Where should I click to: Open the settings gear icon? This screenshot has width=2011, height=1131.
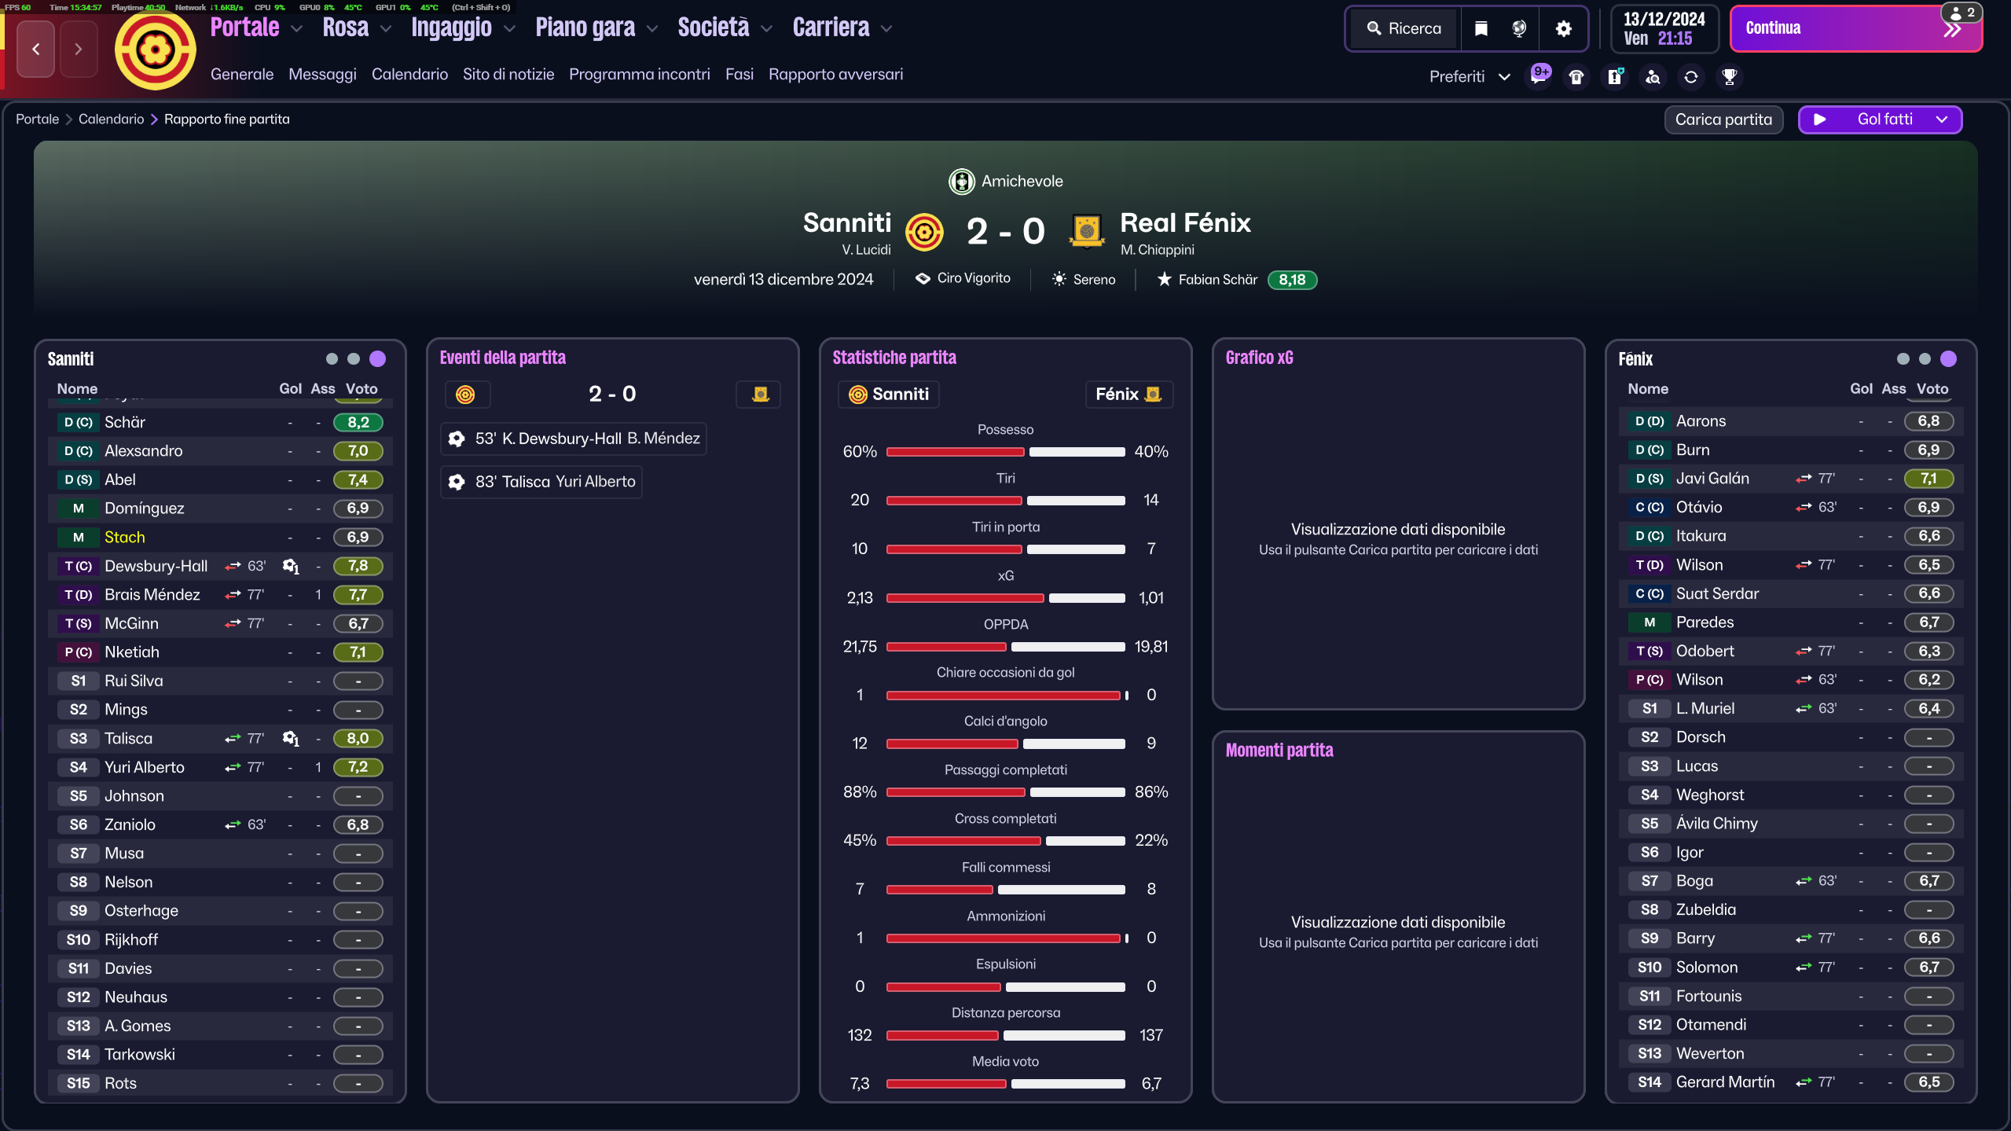tap(1564, 29)
